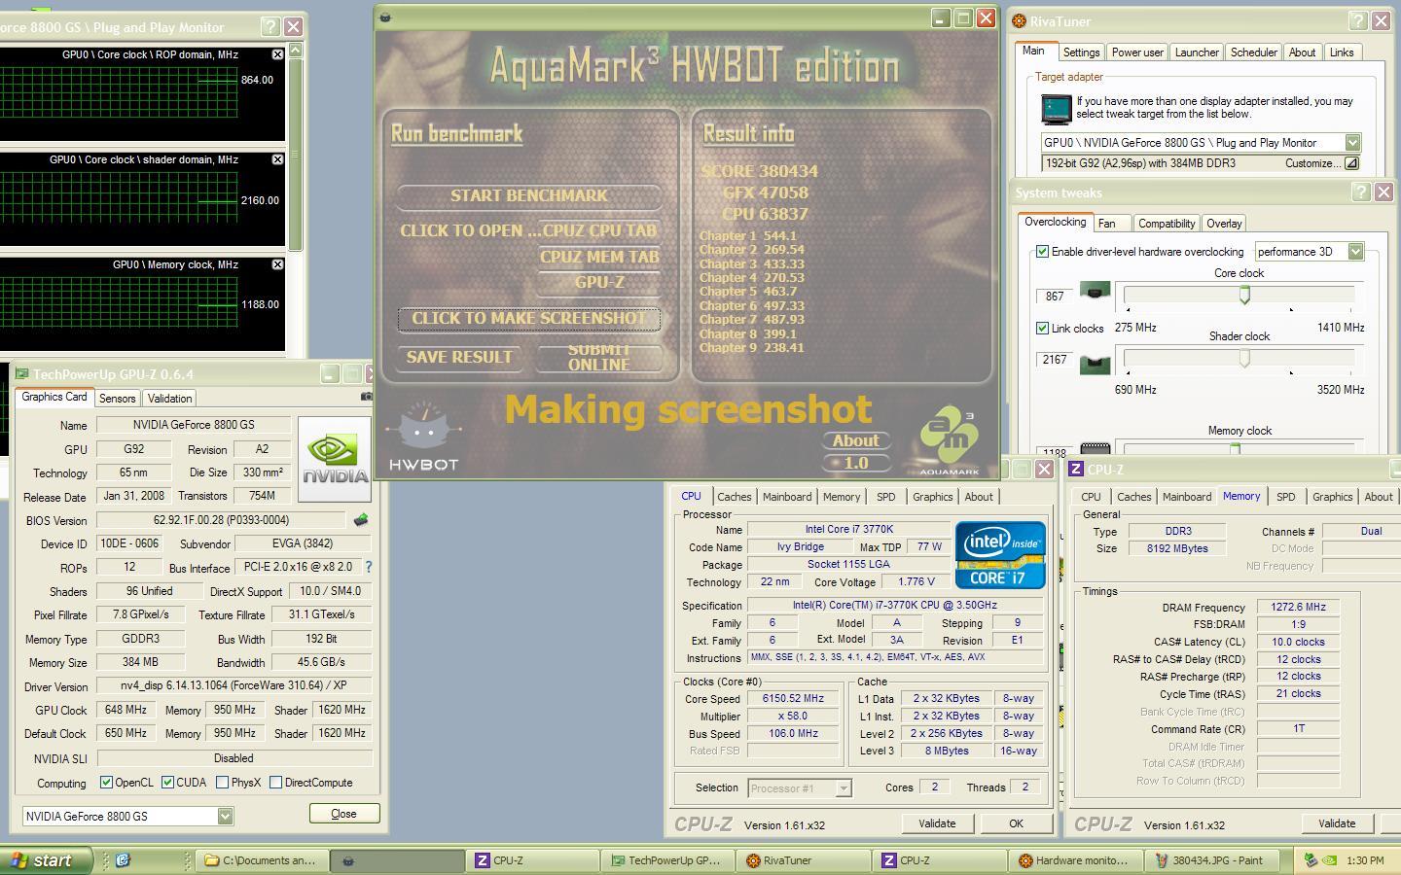1401x875 pixels.
Task: Click the RivaTuner help question mark button
Action: [1358, 20]
